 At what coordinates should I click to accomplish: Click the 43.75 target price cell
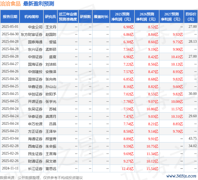click(x=192, y=139)
